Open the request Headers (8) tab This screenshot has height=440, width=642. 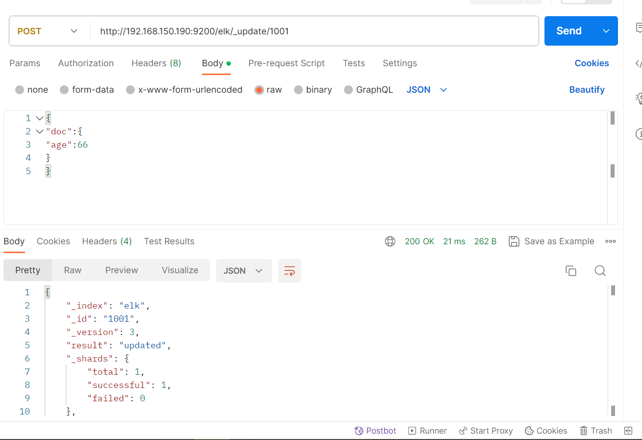click(x=156, y=63)
